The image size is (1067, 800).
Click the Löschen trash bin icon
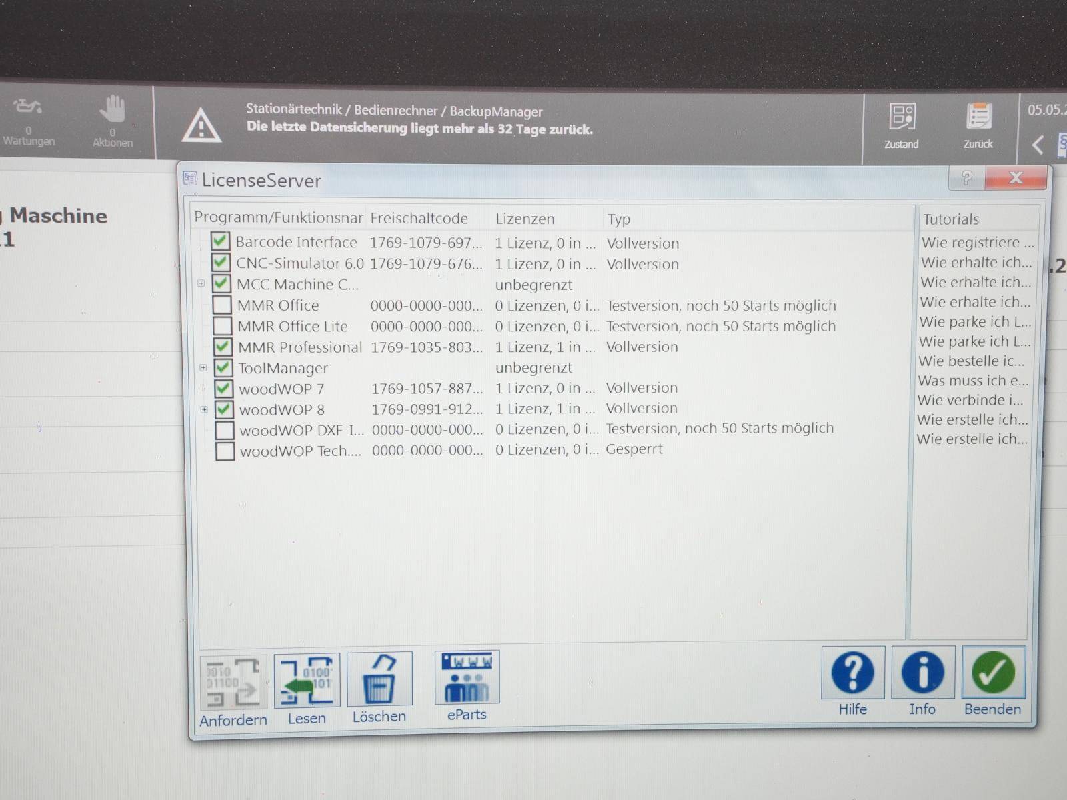[379, 679]
